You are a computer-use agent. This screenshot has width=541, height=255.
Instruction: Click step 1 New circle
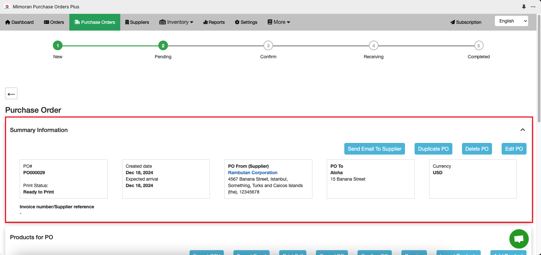pos(58,46)
